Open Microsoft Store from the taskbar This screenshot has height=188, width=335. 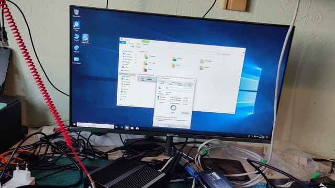(x=132, y=128)
